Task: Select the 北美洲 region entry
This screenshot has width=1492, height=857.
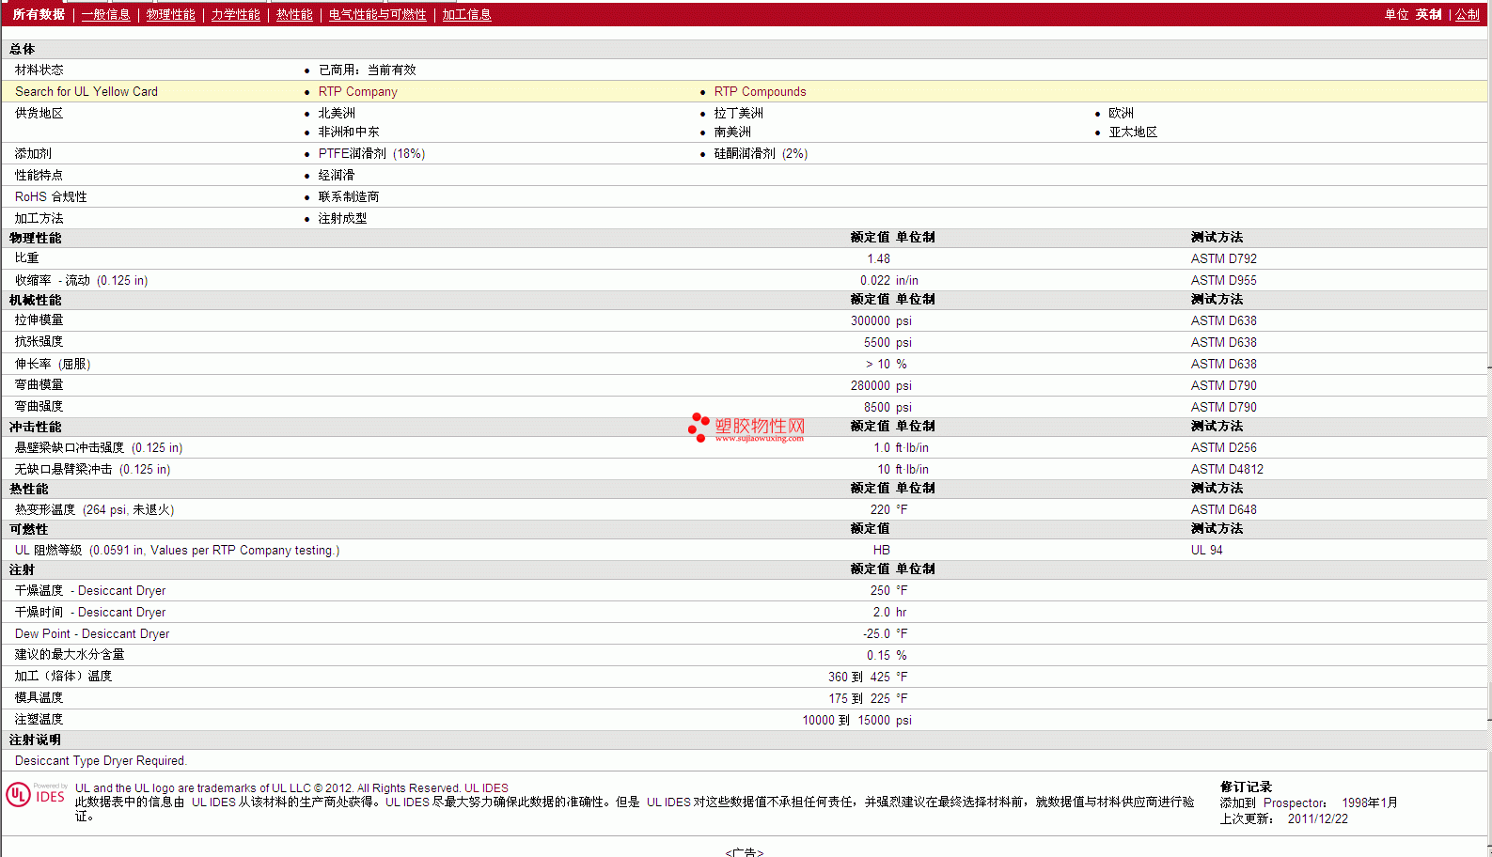Action: tap(337, 114)
